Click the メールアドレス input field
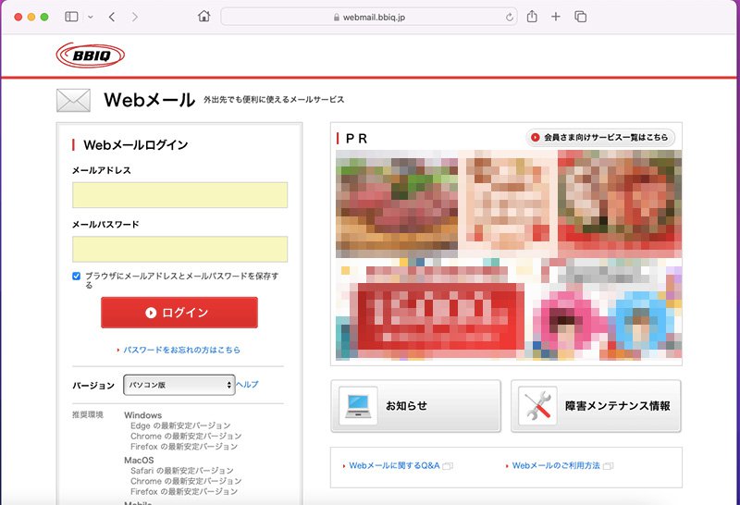The image size is (740, 505). [179, 195]
